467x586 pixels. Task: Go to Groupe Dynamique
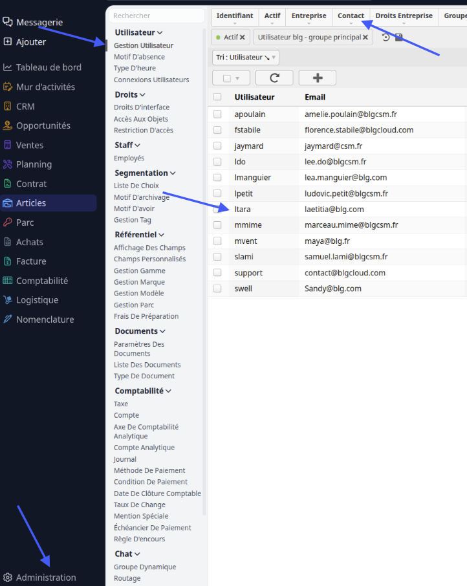145,567
